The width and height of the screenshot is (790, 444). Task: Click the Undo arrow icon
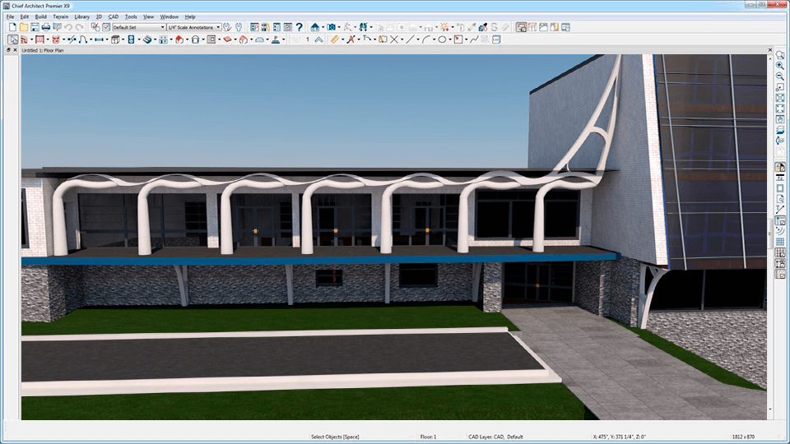68,27
